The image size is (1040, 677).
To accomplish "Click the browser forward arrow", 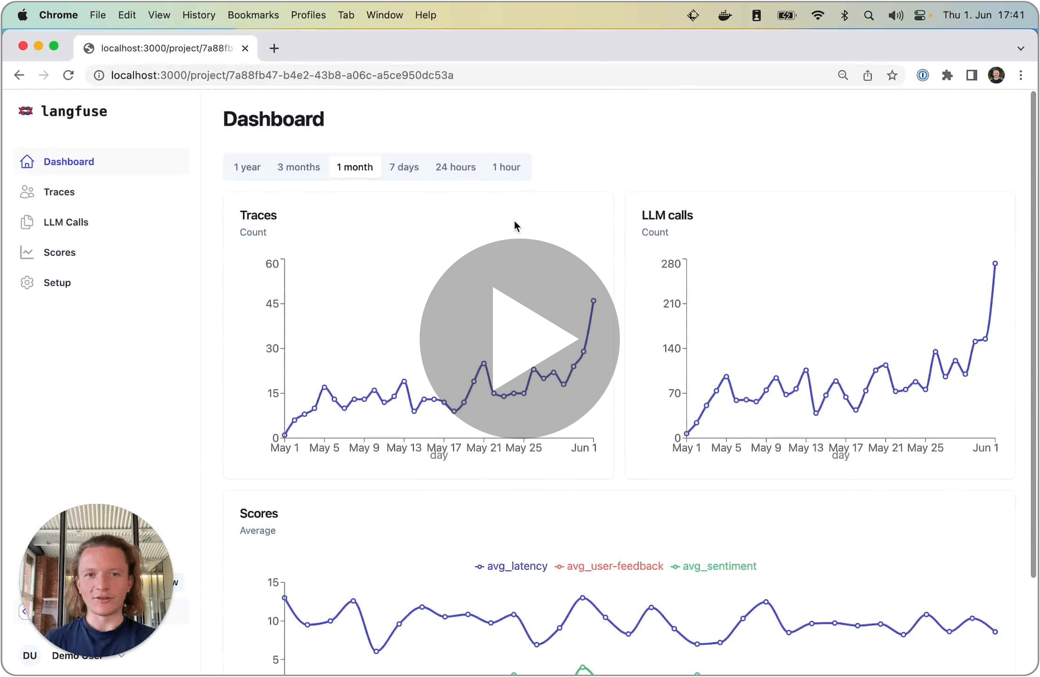I will pos(43,75).
